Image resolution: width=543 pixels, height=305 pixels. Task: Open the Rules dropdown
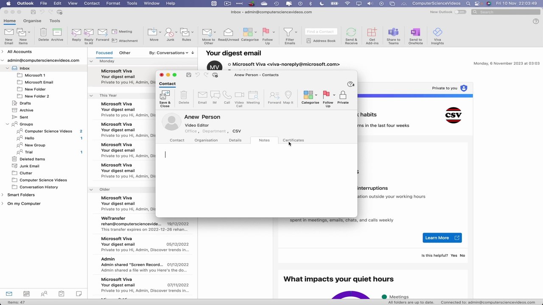pyautogui.click(x=192, y=32)
